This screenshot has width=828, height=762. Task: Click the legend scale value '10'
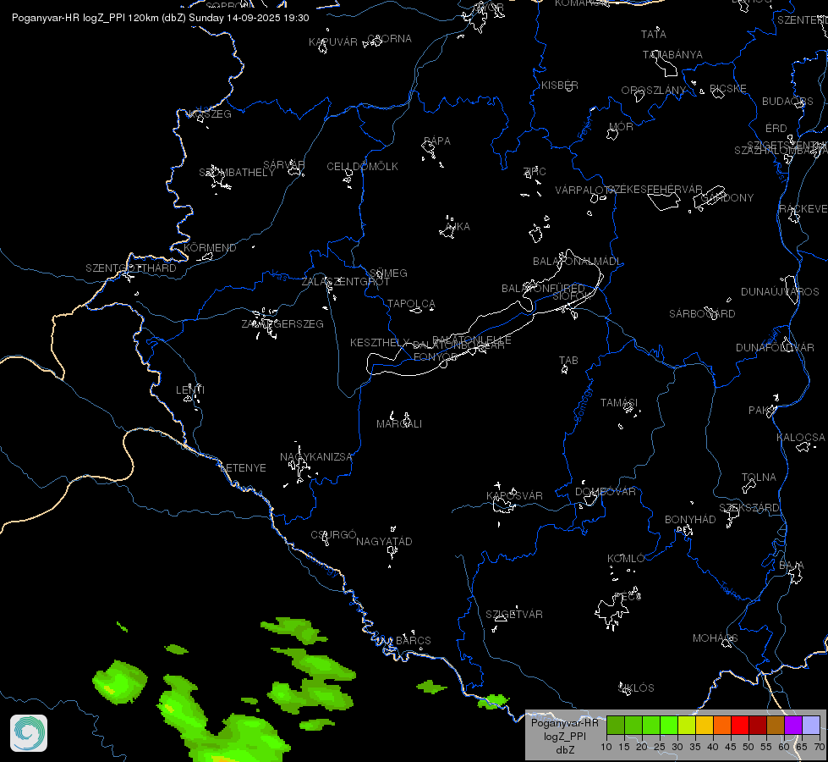coord(606,748)
